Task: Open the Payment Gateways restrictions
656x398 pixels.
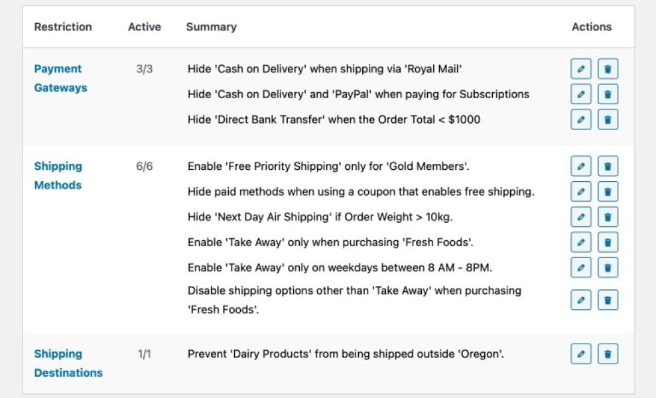Action: tap(58, 78)
